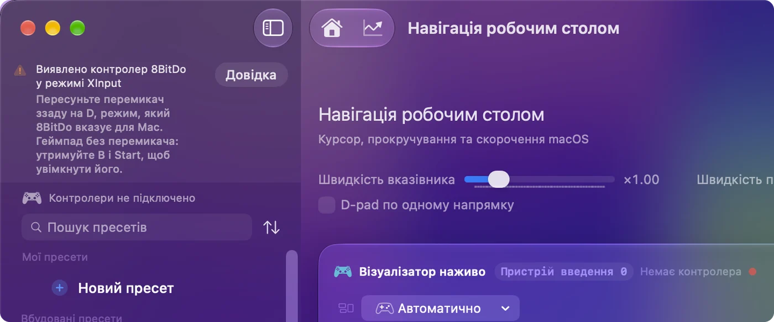Click the 'Пристрій введення 0' badge
The height and width of the screenshot is (322, 774).
[564, 272]
